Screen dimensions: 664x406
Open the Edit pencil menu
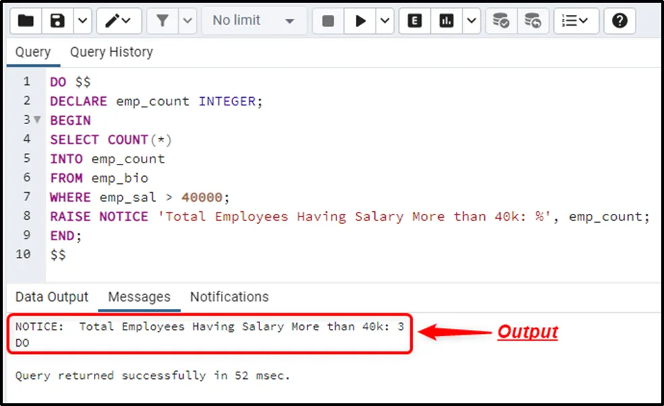(x=118, y=21)
